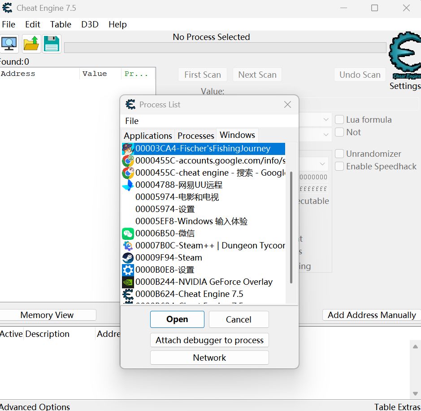This screenshot has height=411, width=421.
Task: Click the Steam logo icon in list
Action: click(x=128, y=258)
